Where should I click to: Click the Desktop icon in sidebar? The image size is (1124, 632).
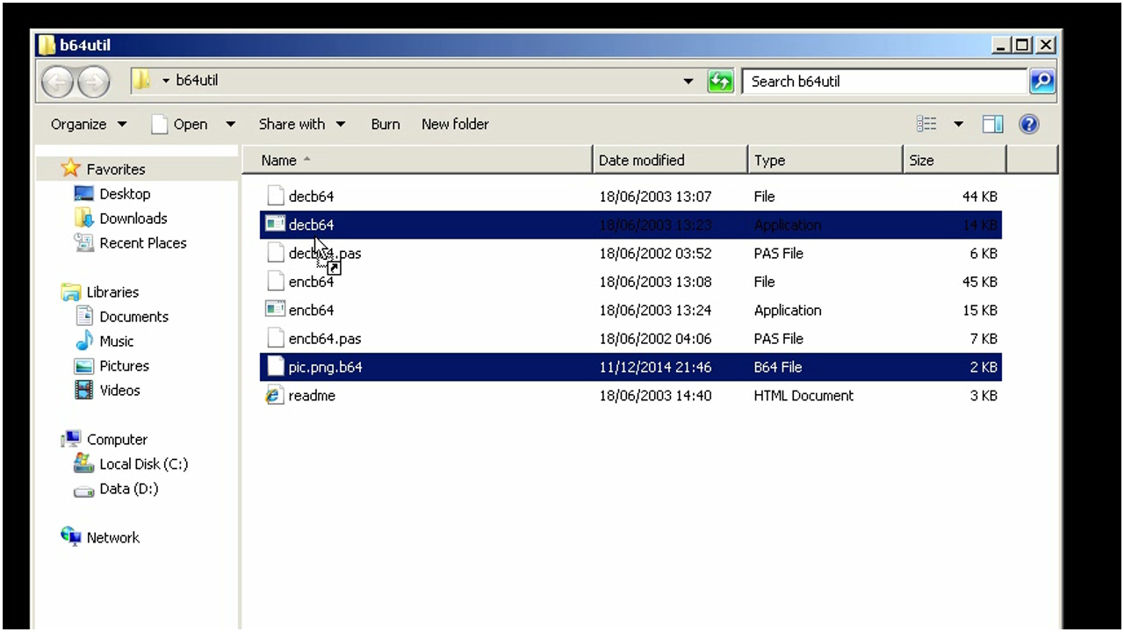point(84,194)
